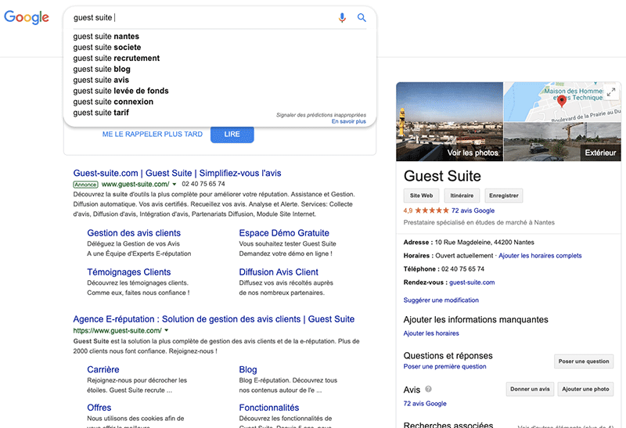Click Donner un avis button

(530, 389)
